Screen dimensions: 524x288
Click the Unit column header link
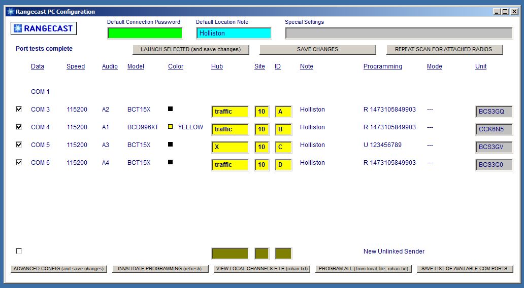coord(480,66)
